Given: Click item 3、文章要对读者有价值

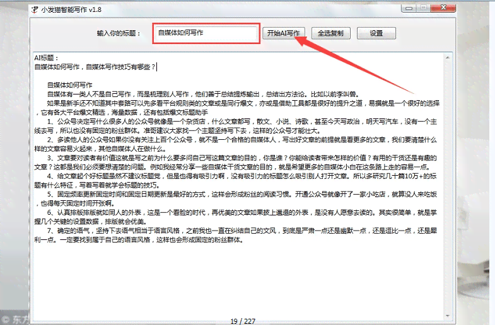Looking at the screenshot, I should [x=235, y=162].
